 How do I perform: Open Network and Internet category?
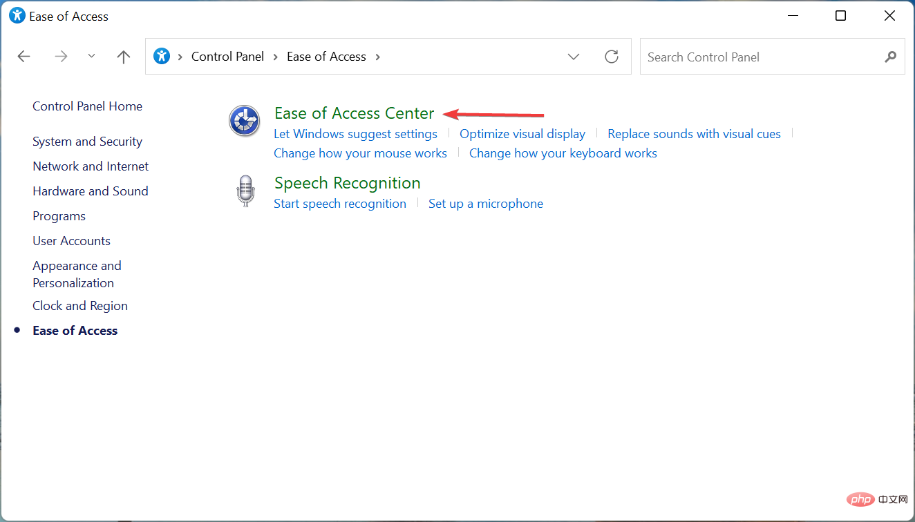pos(91,166)
